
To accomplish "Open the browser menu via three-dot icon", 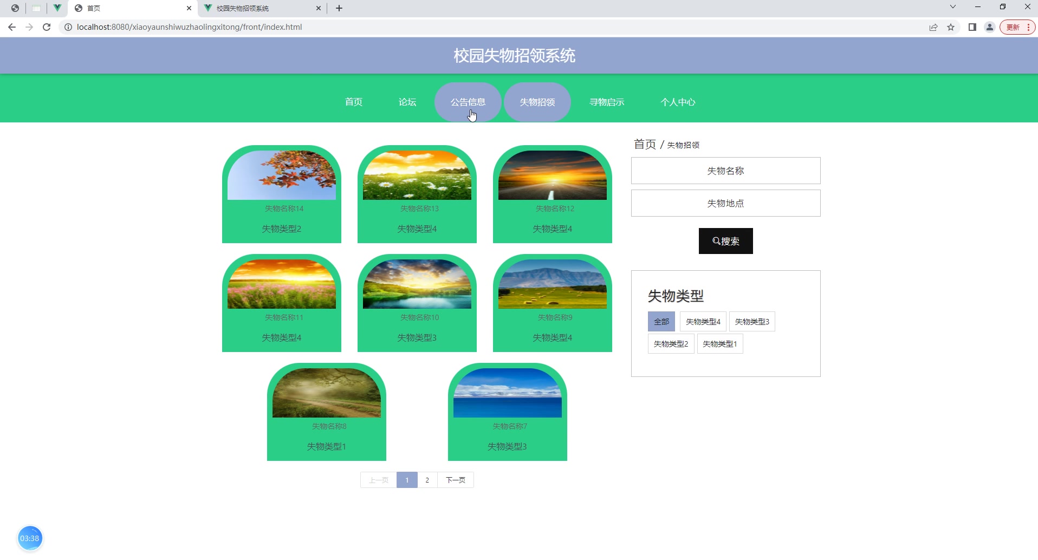I will click(x=1028, y=27).
